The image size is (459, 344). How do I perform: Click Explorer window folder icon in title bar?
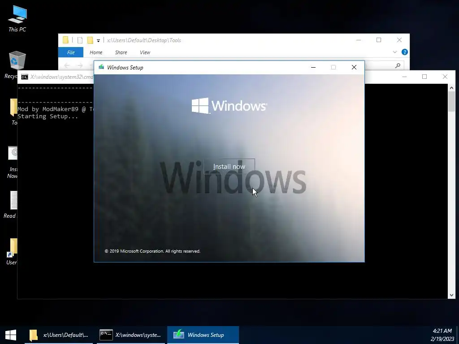tap(65, 40)
